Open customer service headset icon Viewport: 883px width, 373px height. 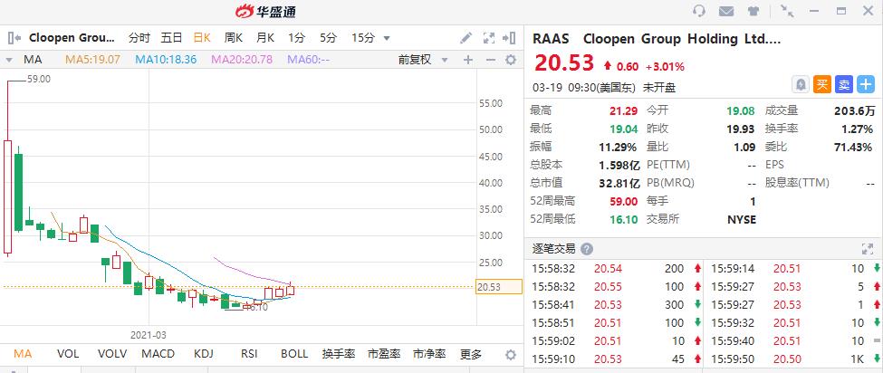(699, 11)
